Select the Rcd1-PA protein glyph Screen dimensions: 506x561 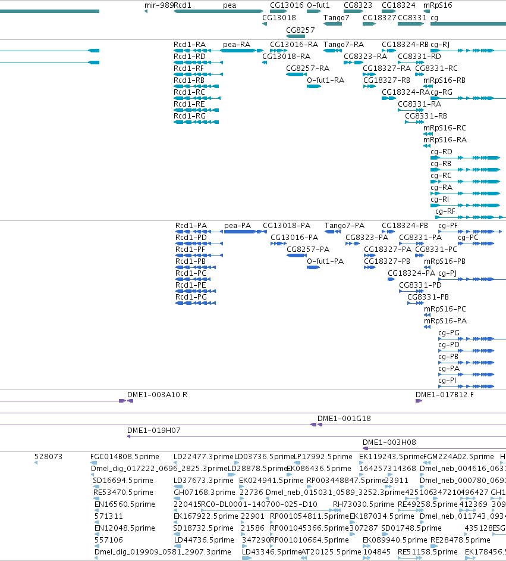pos(199,232)
